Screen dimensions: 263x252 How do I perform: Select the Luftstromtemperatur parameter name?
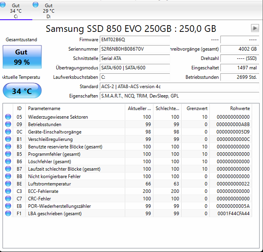coord(49,184)
